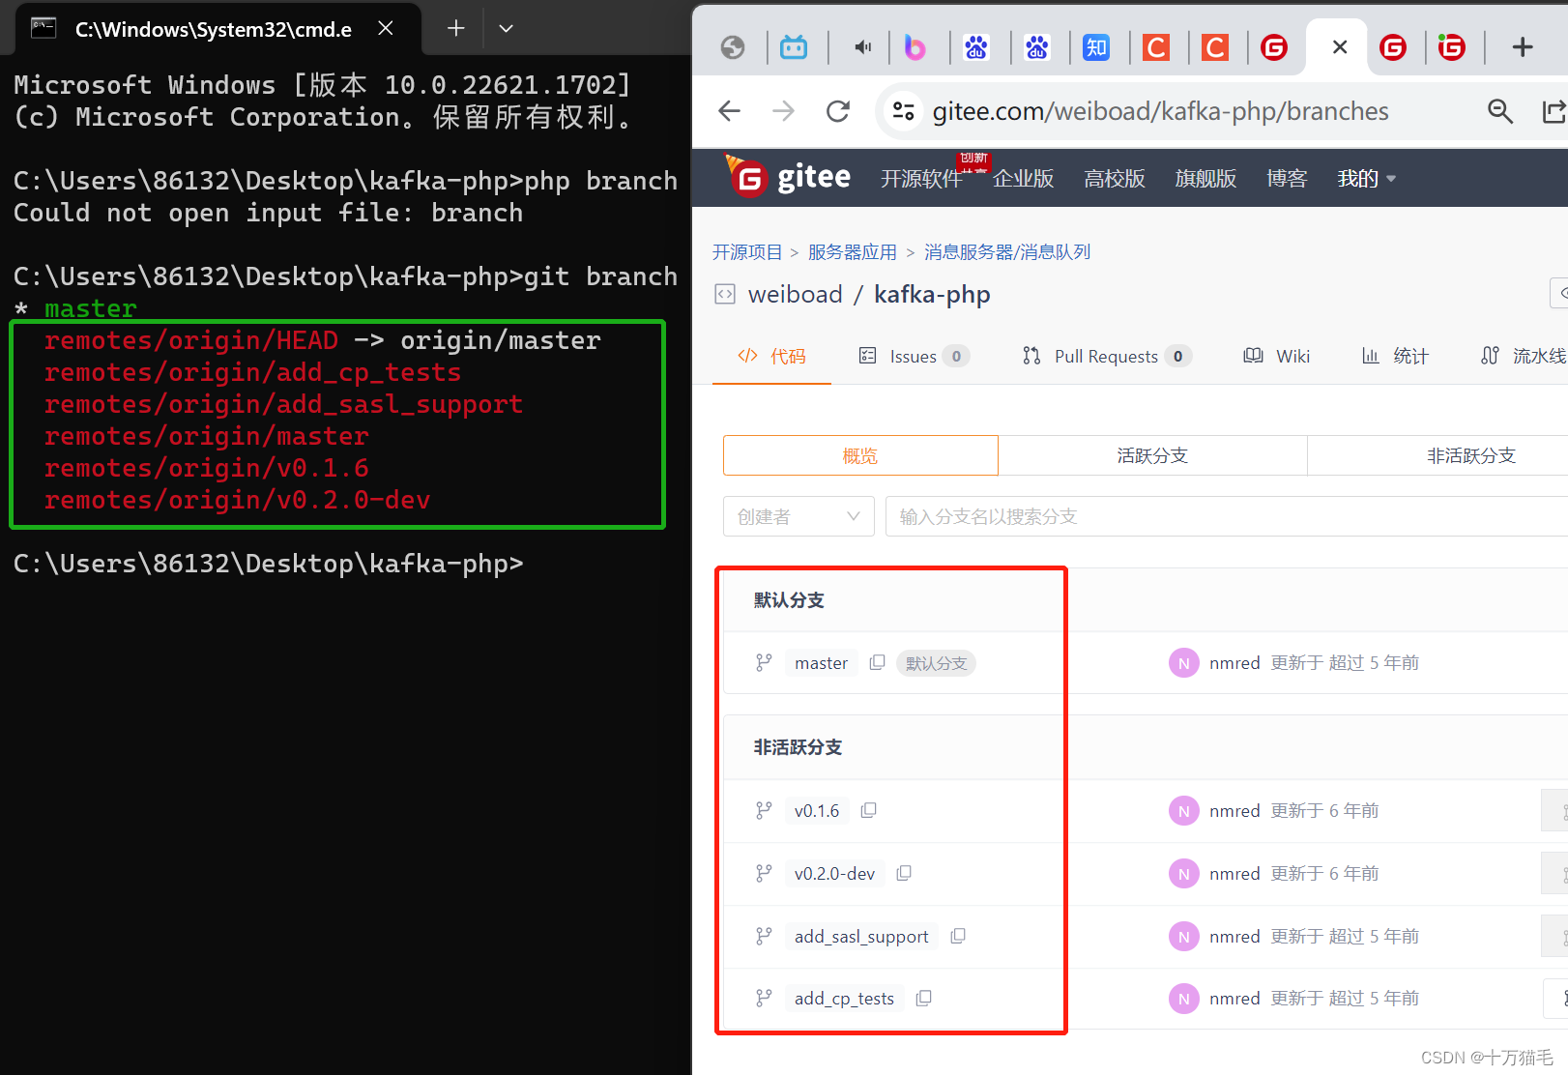Go back in browser history
The width and height of the screenshot is (1568, 1075).
point(730,111)
